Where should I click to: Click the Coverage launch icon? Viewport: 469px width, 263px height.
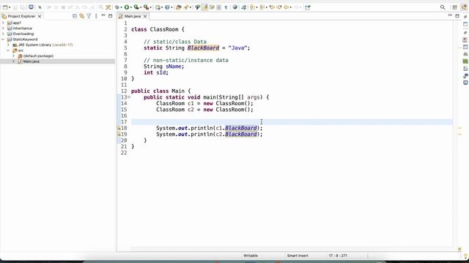pyautogui.click(x=136, y=7)
